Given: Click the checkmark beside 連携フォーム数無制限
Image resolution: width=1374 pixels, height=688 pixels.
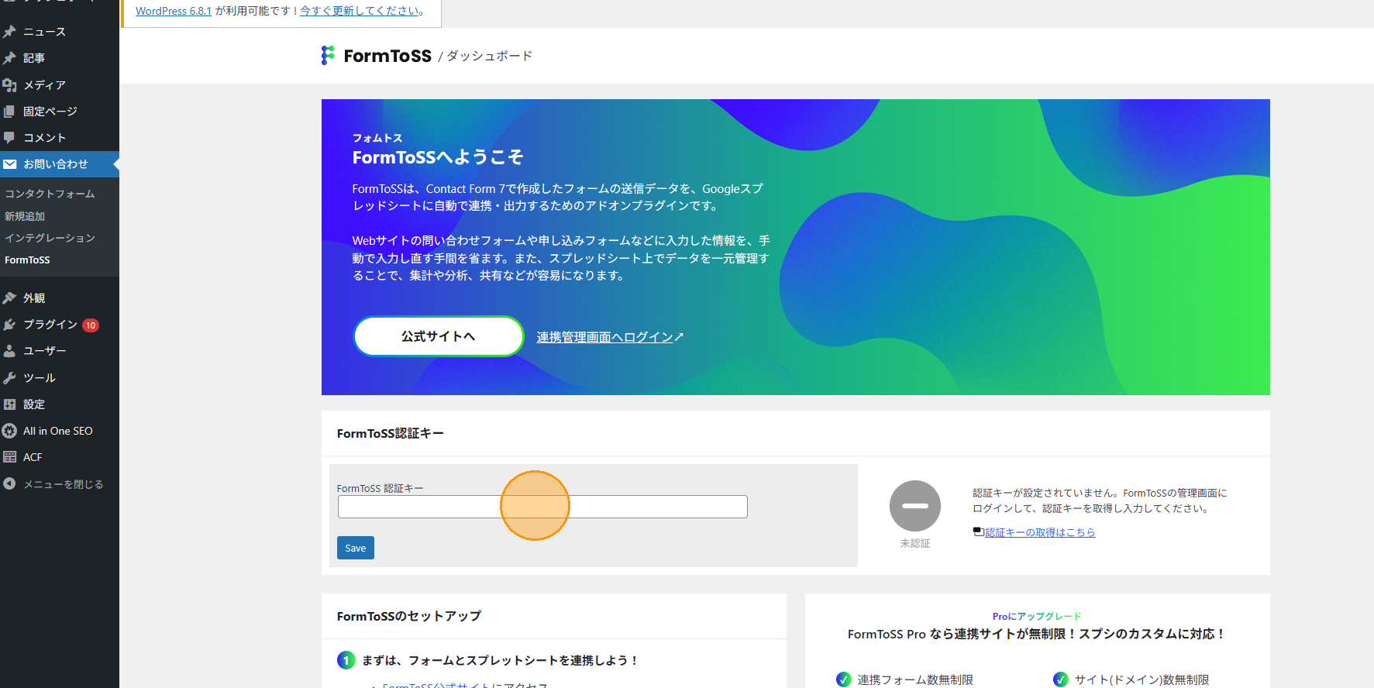Looking at the screenshot, I should pyautogui.click(x=844, y=679).
